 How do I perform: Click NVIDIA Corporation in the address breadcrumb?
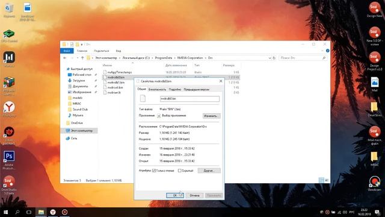click(190, 58)
